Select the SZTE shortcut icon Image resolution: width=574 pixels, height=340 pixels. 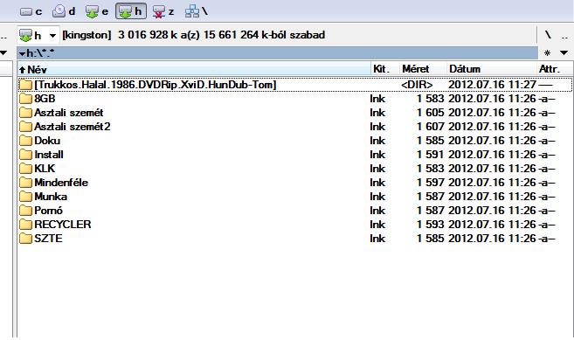(25, 238)
